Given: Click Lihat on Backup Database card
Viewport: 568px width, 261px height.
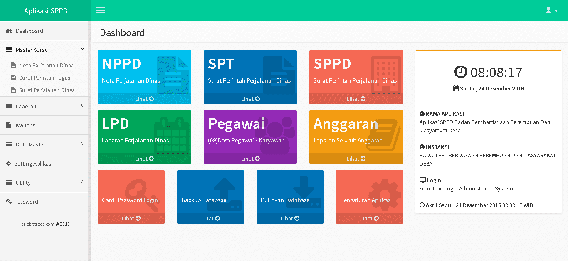Looking at the screenshot, I should tap(210, 218).
